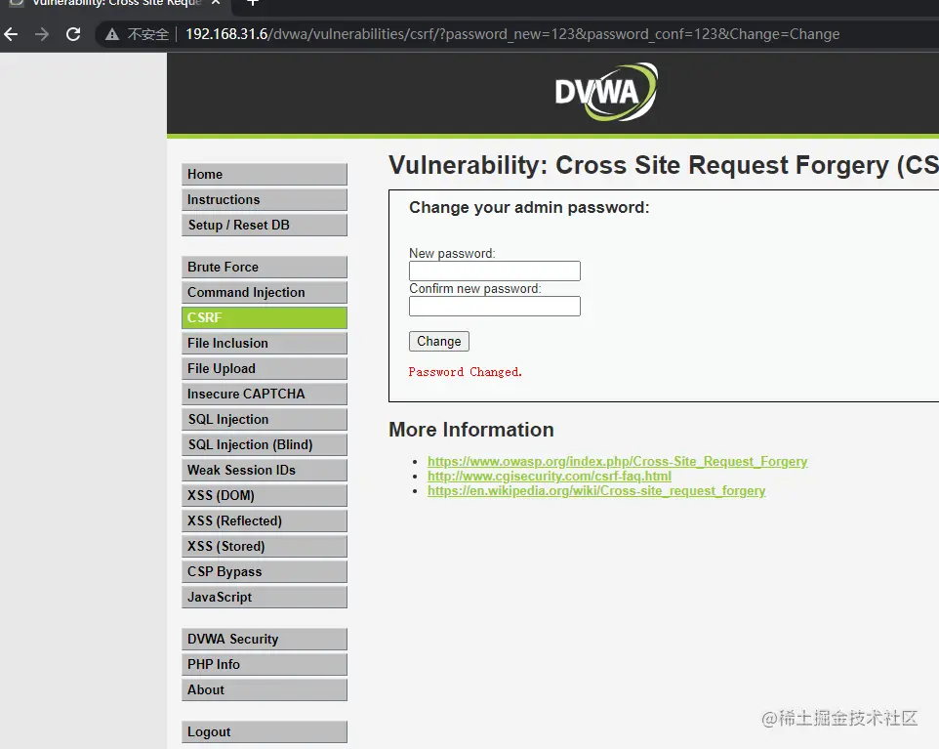Click Logout in the sidebar
This screenshot has width=939, height=749.
(265, 732)
